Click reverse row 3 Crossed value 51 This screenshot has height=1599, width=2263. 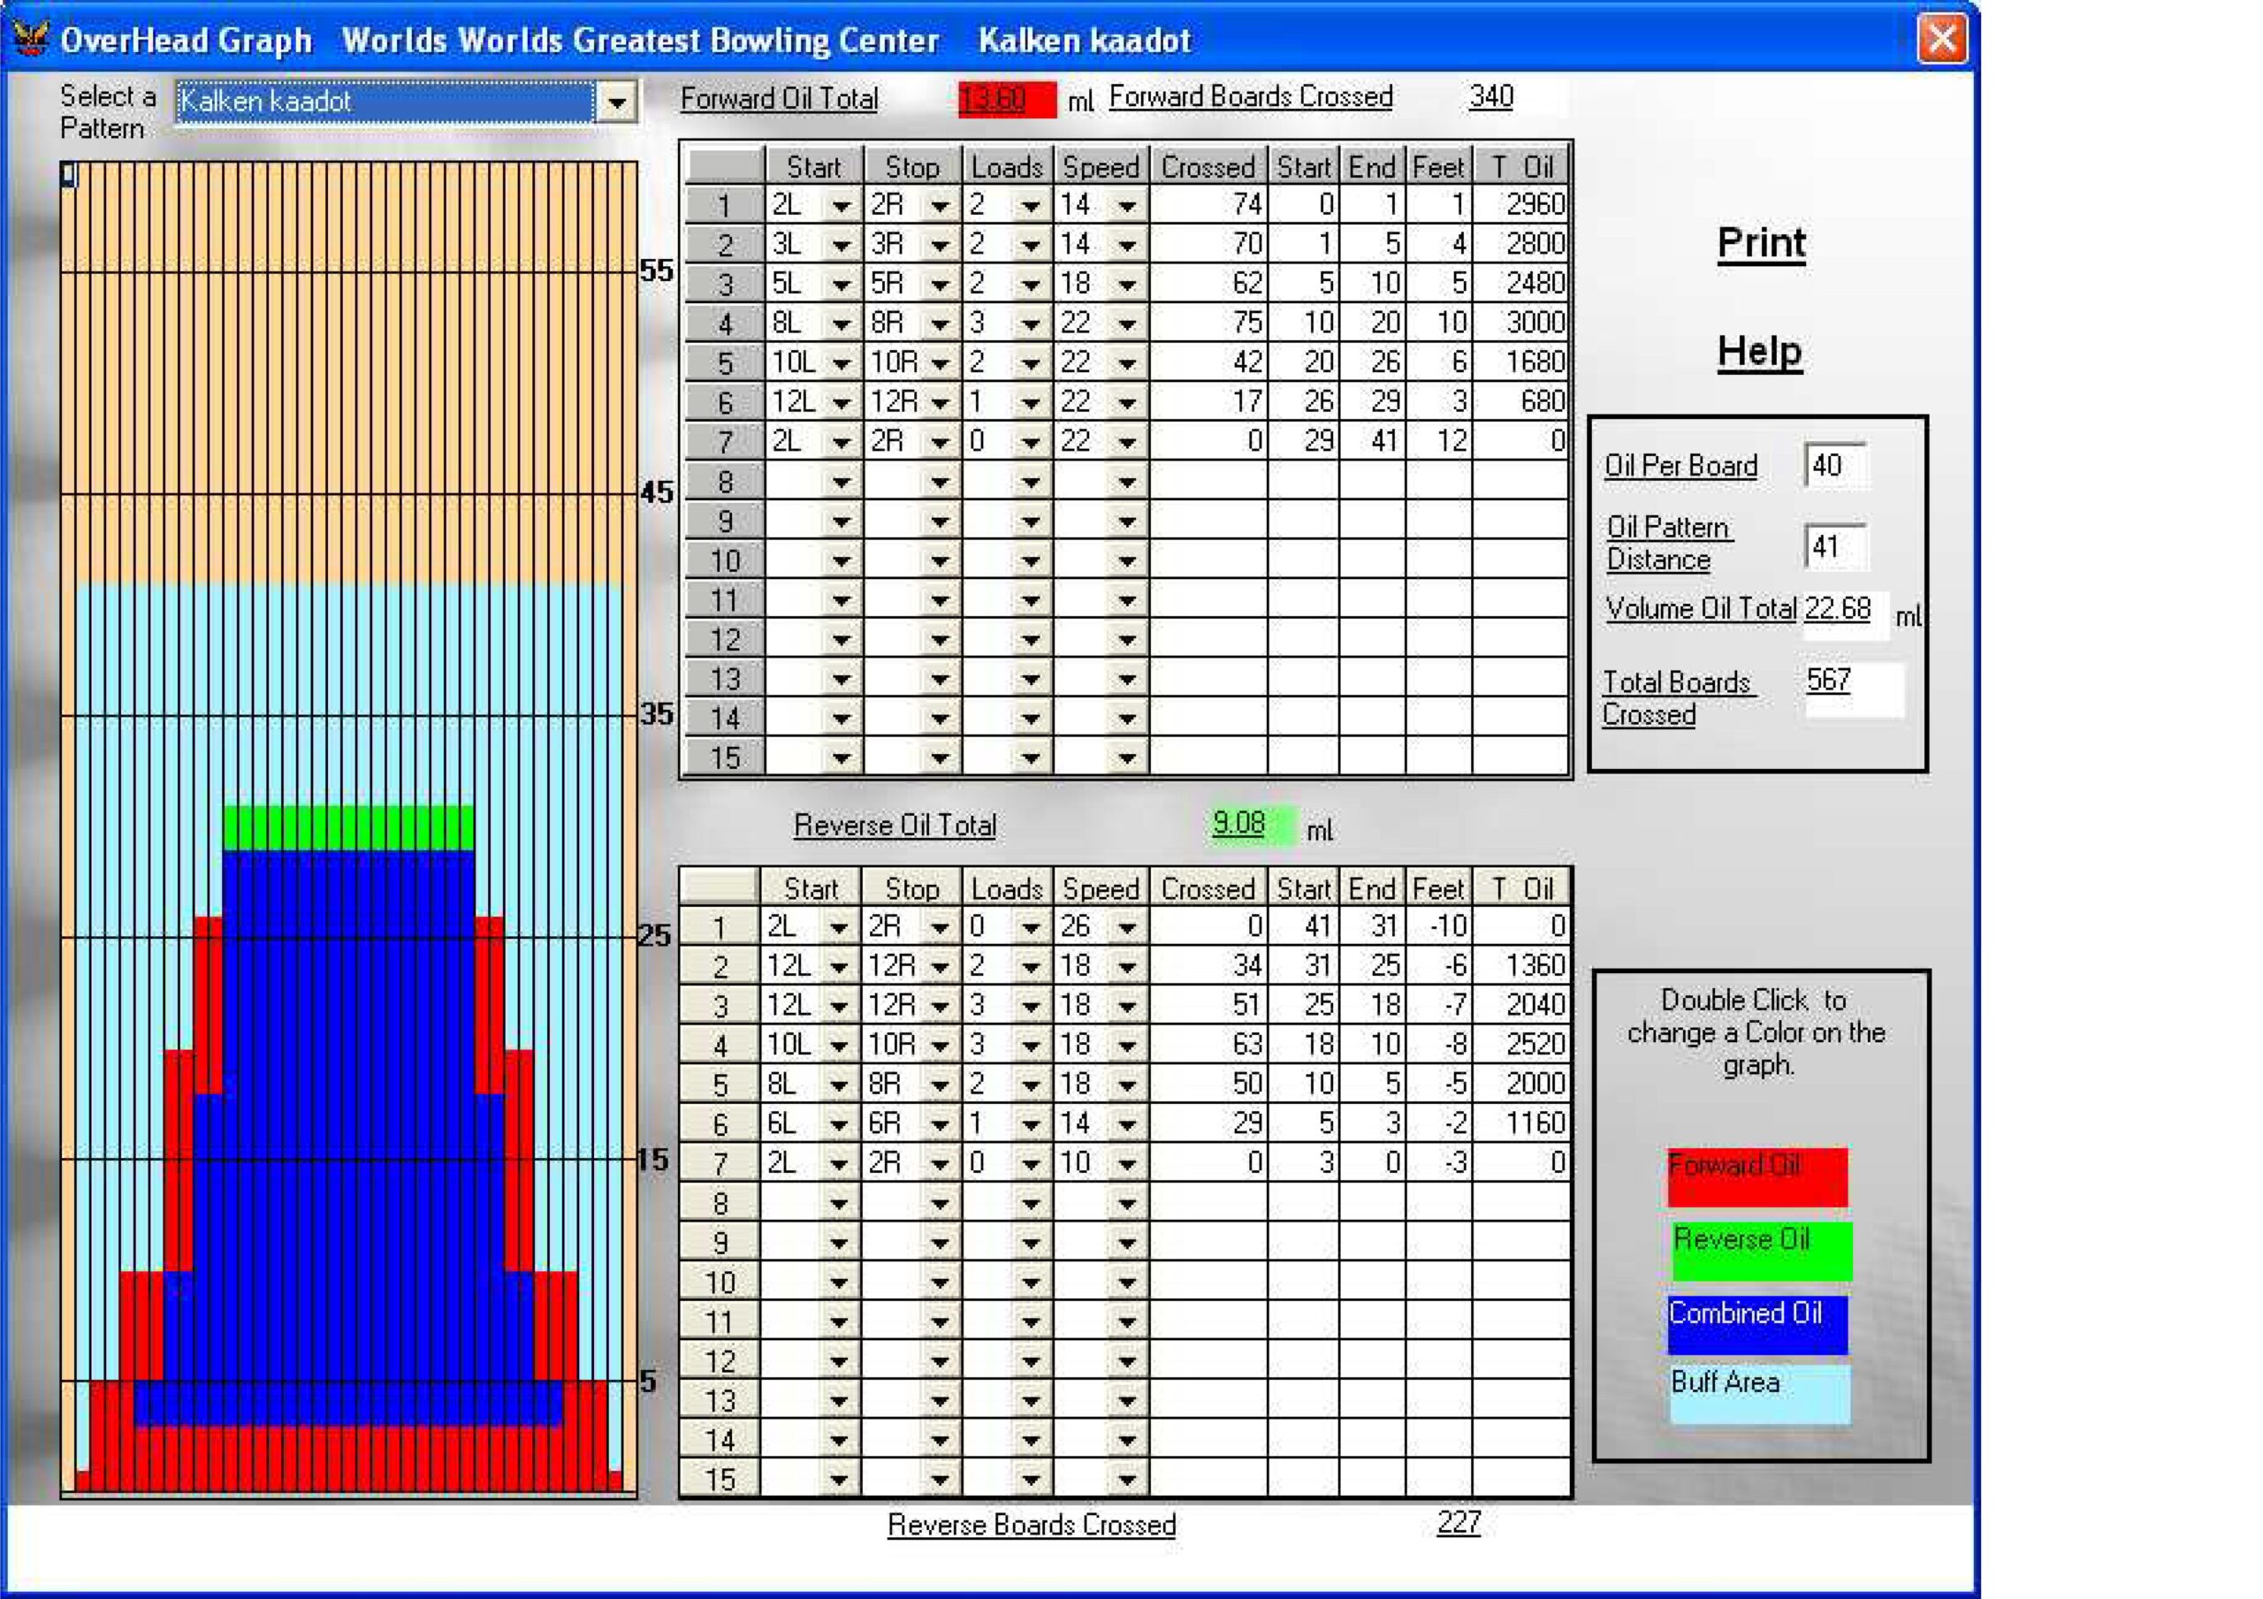click(x=1208, y=1004)
